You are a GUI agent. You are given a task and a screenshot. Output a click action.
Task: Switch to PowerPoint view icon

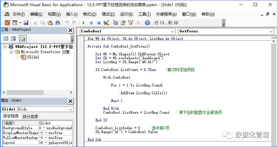[7, 23]
